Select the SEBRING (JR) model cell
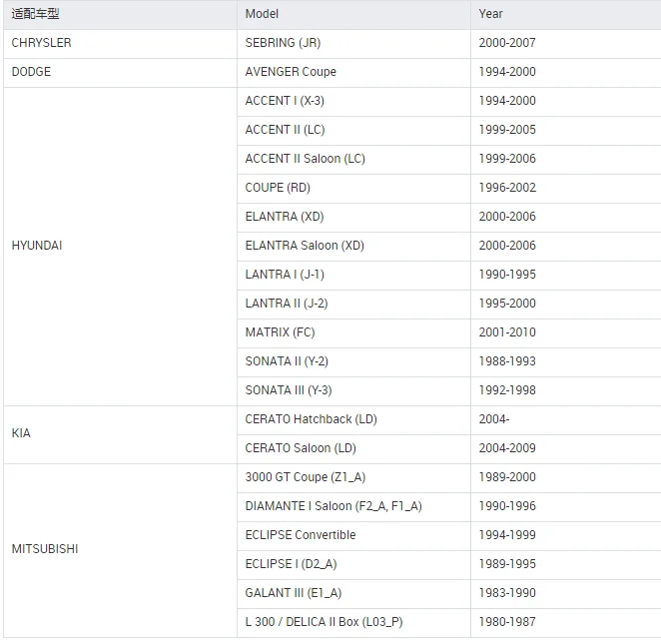The width and height of the screenshot is (661, 644). (x=353, y=44)
